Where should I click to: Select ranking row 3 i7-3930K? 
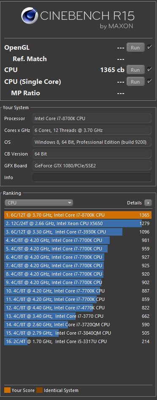click(x=78, y=232)
